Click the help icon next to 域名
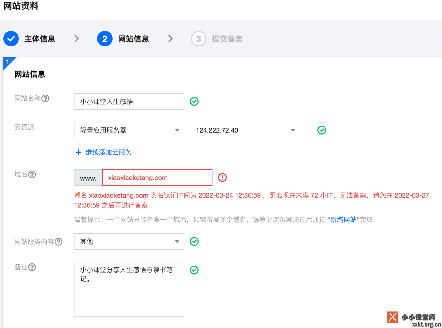This screenshot has width=442, height=328. (x=32, y=174)
